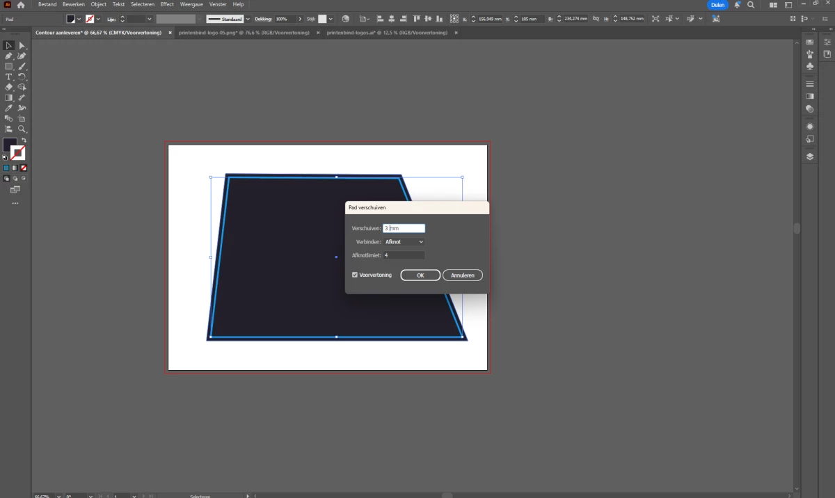Pick the Zoom magnifier tool
This screenshot has height=498, width=835.
pos(22,129)
